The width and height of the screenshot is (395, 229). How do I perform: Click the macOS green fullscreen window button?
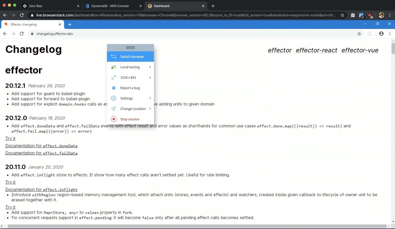[x=15, y=5]
